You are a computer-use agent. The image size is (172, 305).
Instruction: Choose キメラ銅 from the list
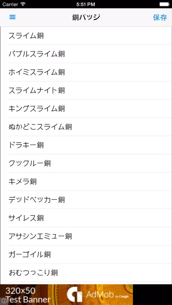(86, 181)
